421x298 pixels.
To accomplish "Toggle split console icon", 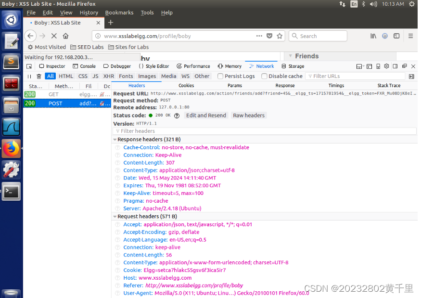I will 369,66.
